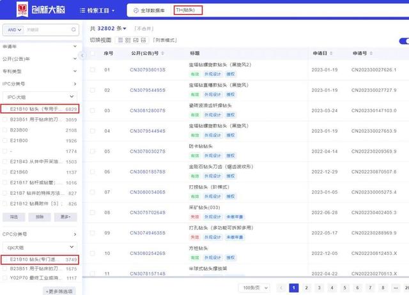Select the third view mode icon
This screenshot has height=295, width=409.
pyautogui.click(x=135, y=40)
